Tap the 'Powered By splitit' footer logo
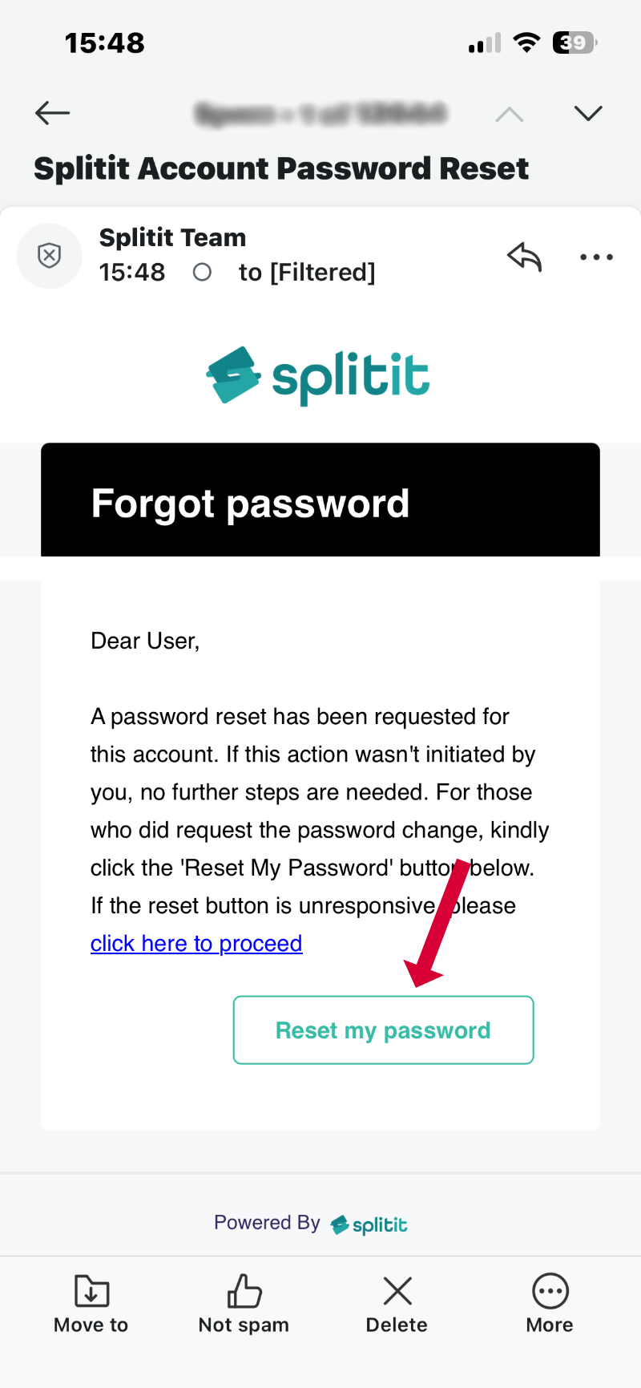This screenshot has width=641, height=1388. coord(310,1224)
